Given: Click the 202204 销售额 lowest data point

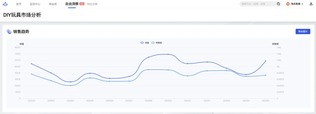Looking at the screenshot, I should [x=70, y=86].
